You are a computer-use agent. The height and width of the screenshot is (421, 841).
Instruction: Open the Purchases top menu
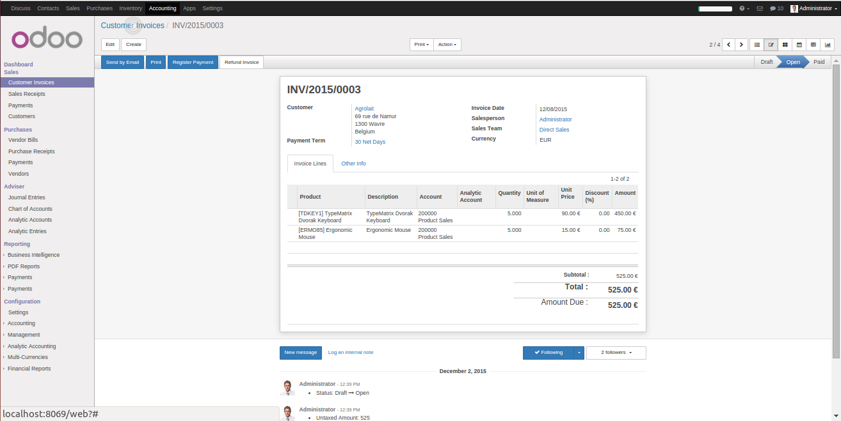coord(99,8)
